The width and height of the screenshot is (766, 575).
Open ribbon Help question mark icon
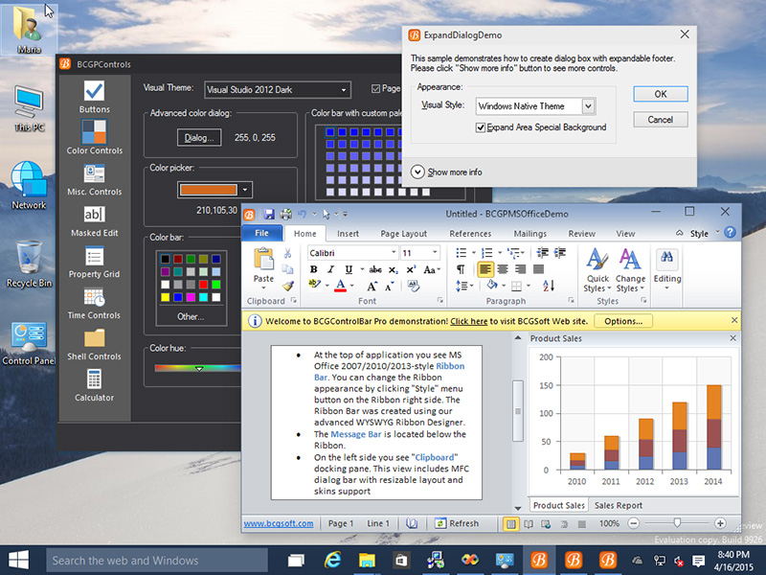[x=730, y=233]
